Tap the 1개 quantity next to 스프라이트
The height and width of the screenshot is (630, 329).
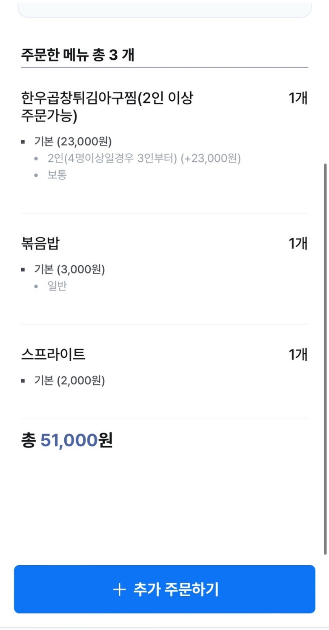[x=298, y=354]
